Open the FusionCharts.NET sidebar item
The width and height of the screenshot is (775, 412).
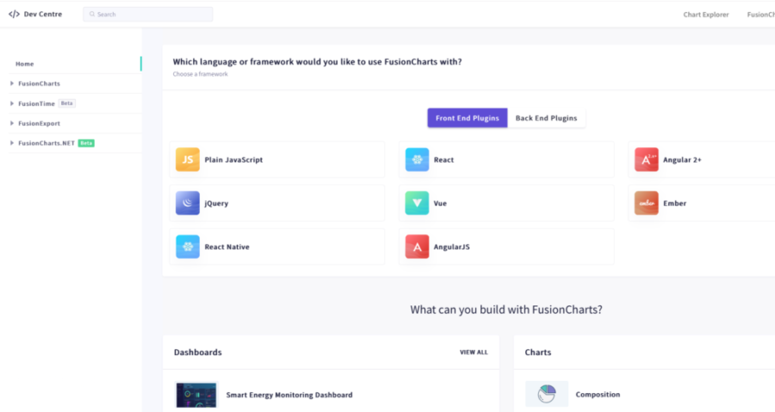46,143
